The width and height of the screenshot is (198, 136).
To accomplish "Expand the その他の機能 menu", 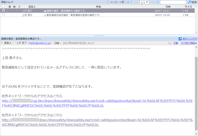I will pyautogui.click(x=189, y=43).
